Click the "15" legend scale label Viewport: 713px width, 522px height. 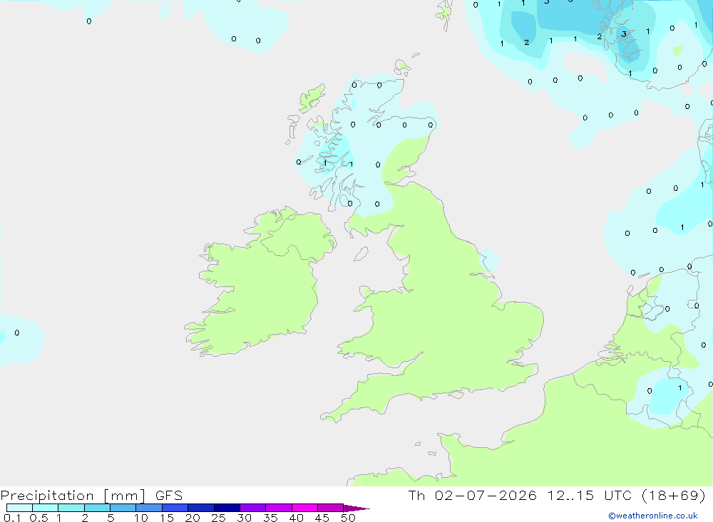tap(167, 518)
